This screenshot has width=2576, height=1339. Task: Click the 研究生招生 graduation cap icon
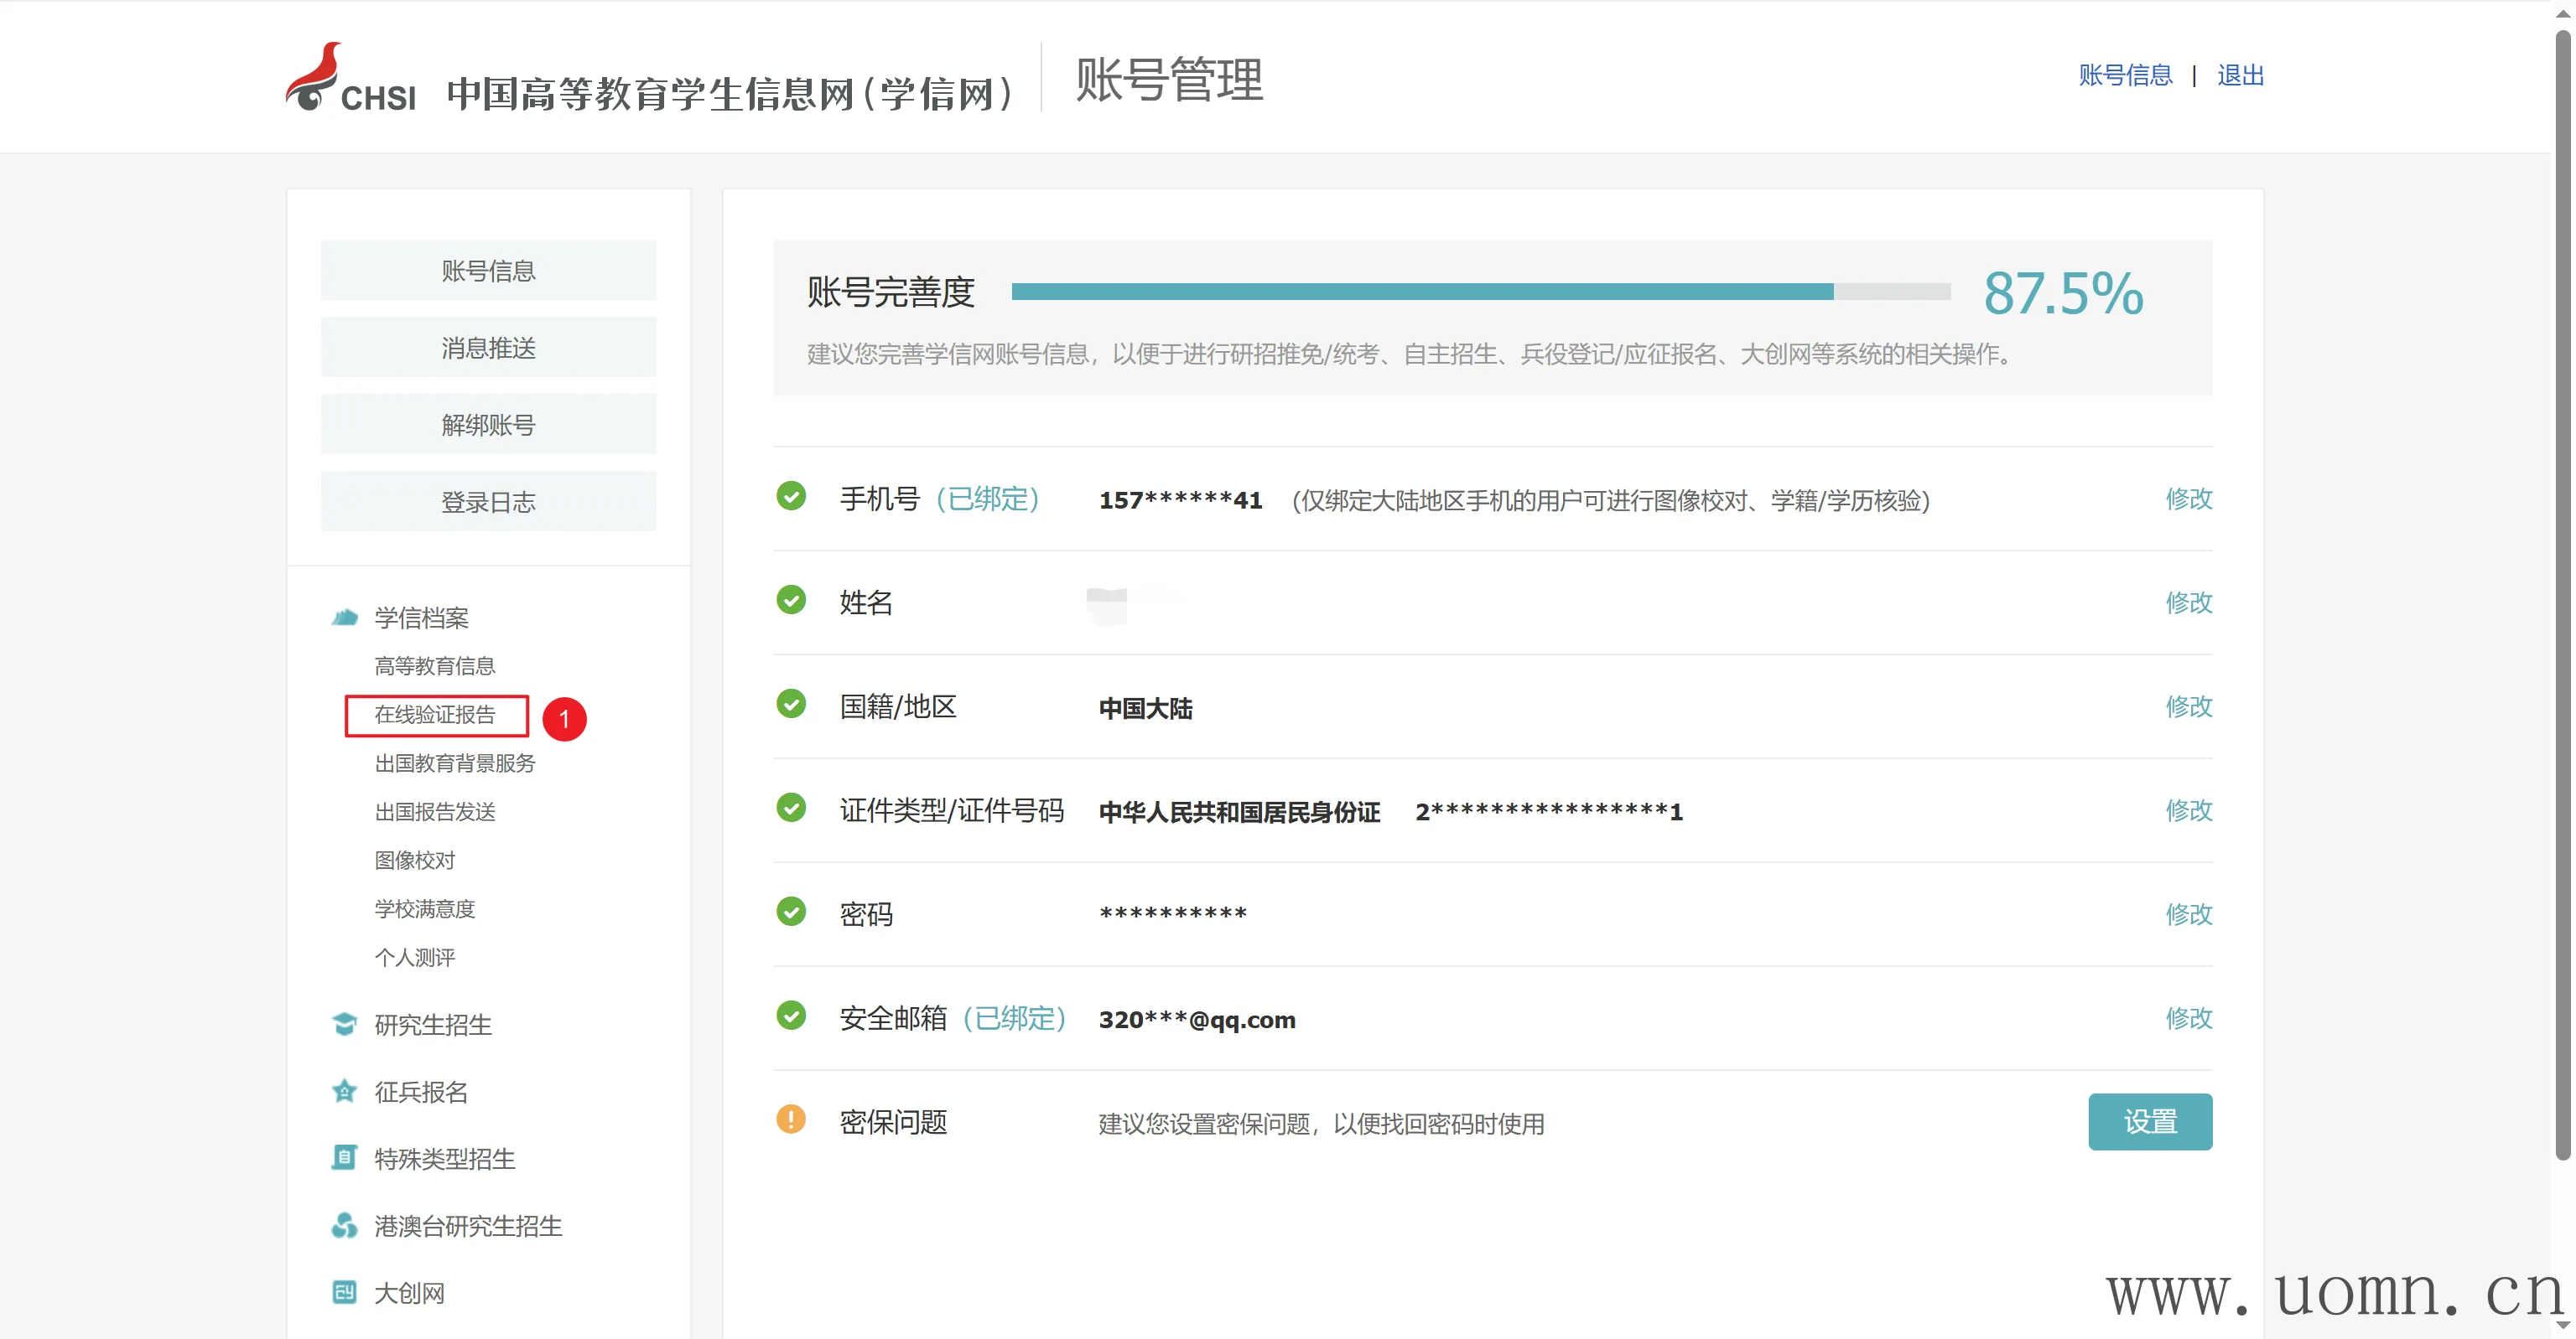pyautogui.click(x=344, y=1024)
